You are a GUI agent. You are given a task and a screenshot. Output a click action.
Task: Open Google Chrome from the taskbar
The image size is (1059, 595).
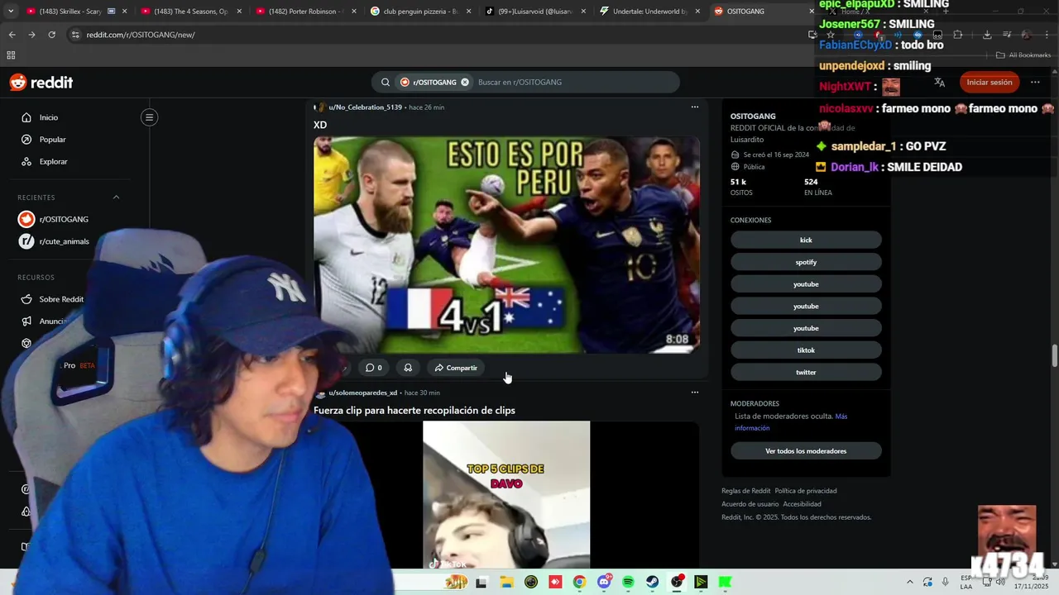tap(579, 583)
